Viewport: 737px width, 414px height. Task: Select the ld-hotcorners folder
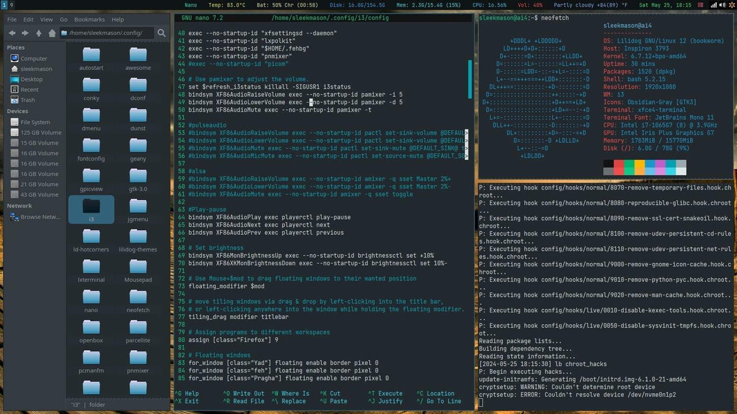click(x=91, y=241)
